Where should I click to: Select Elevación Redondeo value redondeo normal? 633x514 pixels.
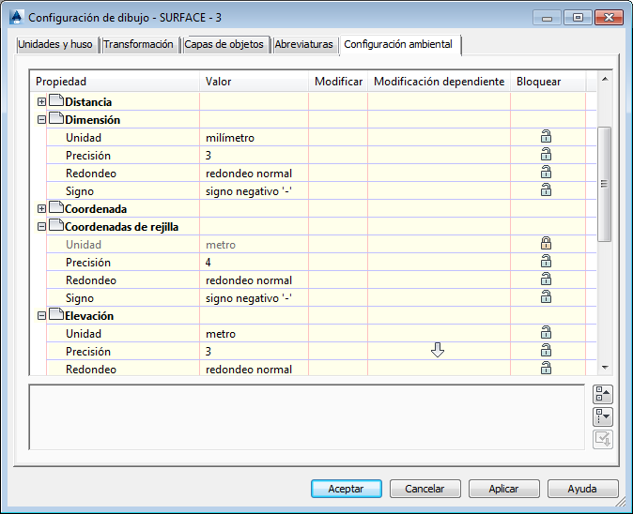coord(254,370)
